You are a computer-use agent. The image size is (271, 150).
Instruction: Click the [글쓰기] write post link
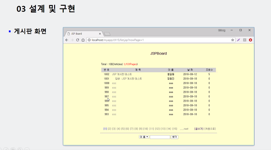coord(199,129)
